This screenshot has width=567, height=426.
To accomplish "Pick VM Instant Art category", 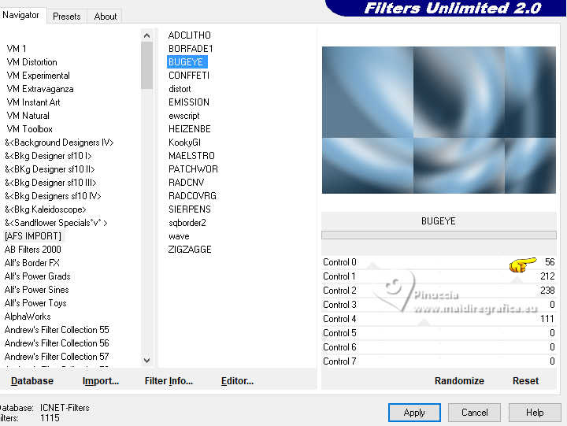I will click(x=33, y=102).
